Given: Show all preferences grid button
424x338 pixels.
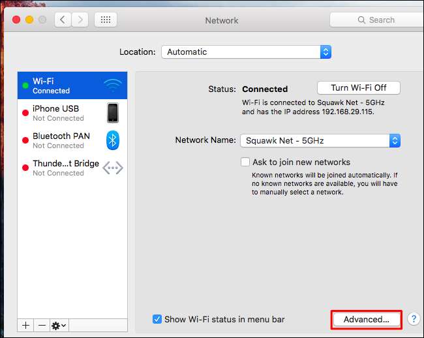Looking at the screenshot, I should coord(106,20).
